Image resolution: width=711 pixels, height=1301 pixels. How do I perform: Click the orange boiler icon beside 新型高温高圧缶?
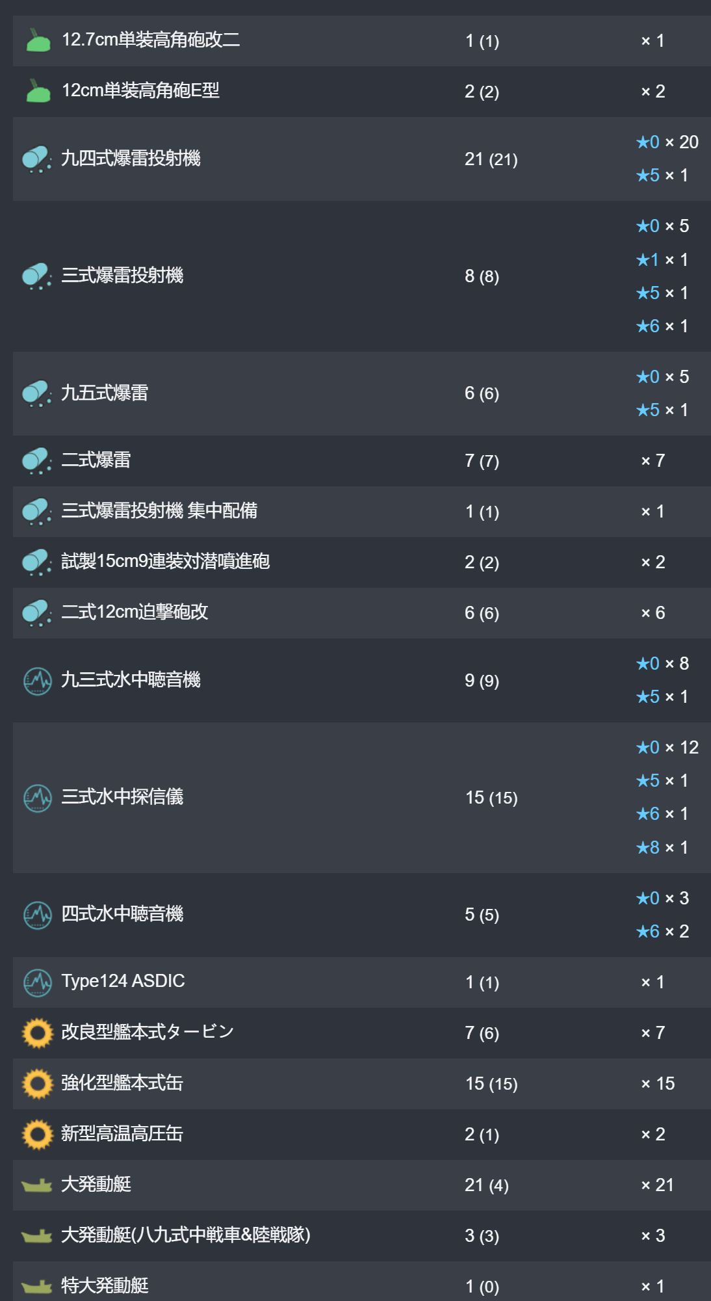tap(37, 1135)
